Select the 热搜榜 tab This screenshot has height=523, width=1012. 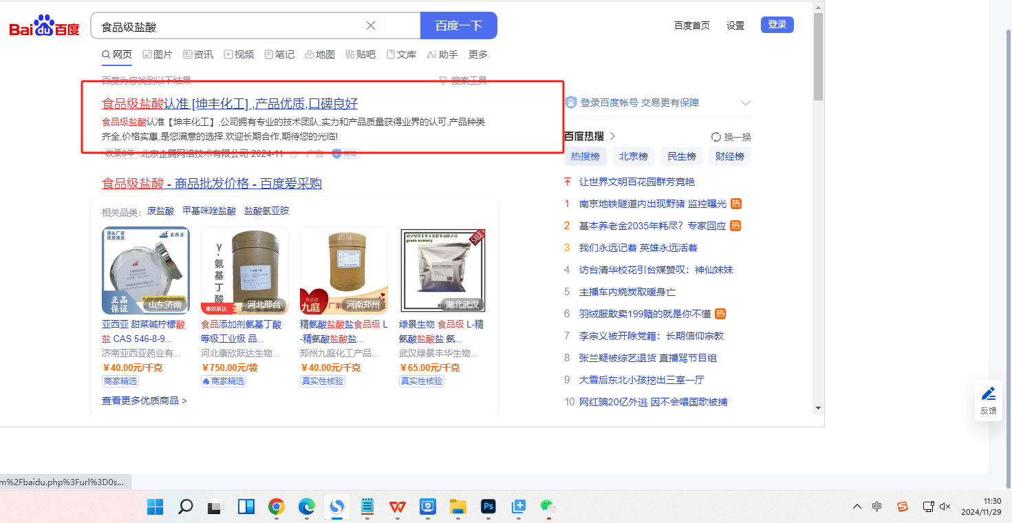(585, 156)
